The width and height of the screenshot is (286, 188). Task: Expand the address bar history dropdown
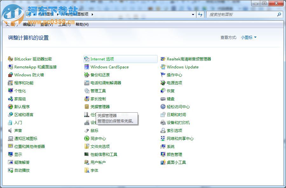pyautogui.click(x=193, y=14)
